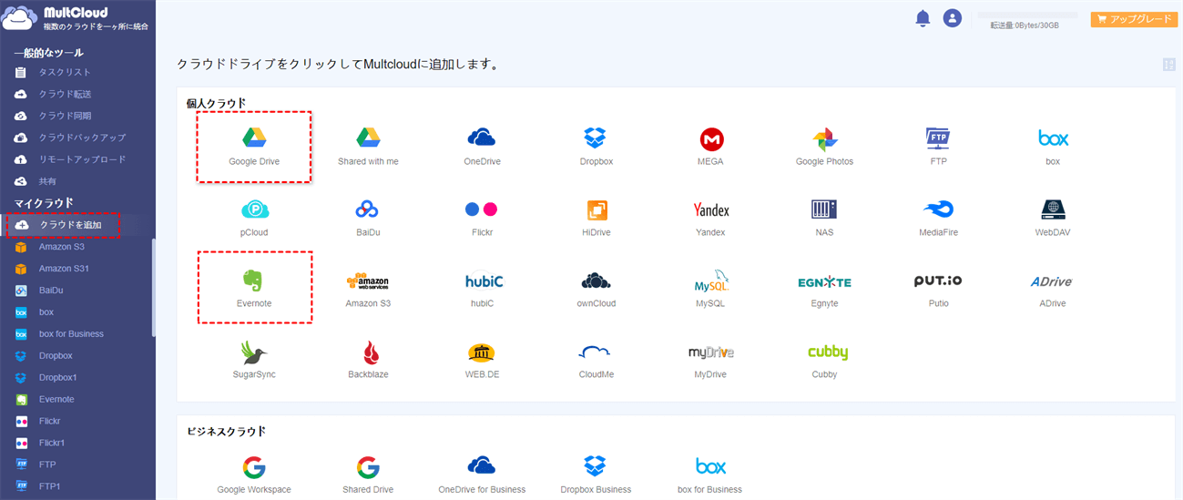Add Yandex cloud drive
1183x500 pixels.
point(710,217)
